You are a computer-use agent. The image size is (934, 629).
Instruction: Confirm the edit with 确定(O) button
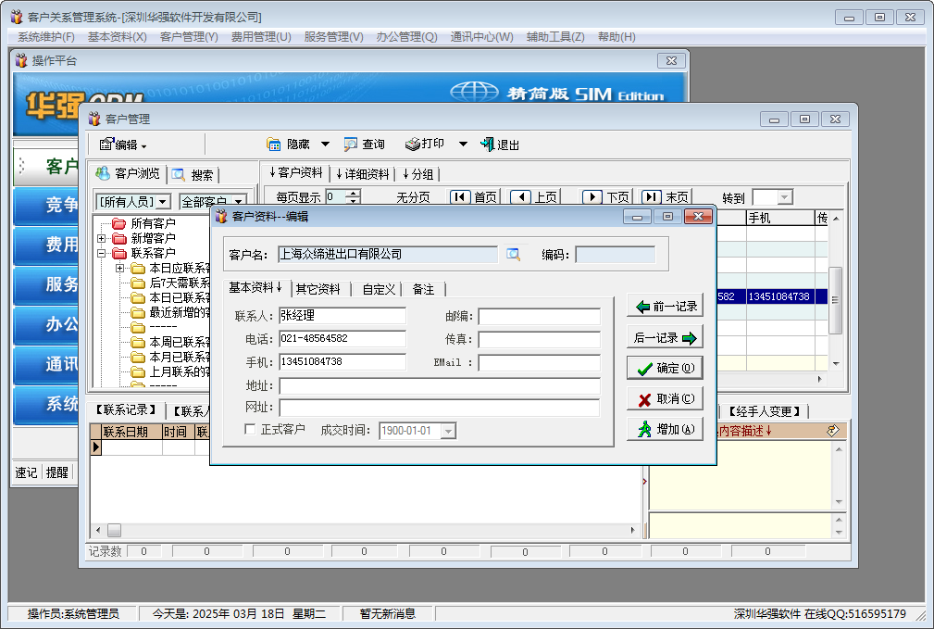click(665, 368)
